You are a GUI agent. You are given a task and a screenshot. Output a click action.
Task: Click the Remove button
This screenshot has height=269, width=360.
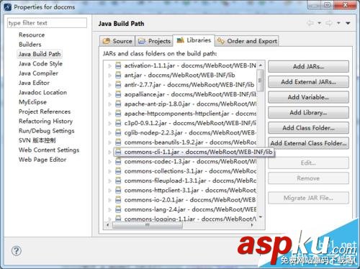tap(308, 178)
